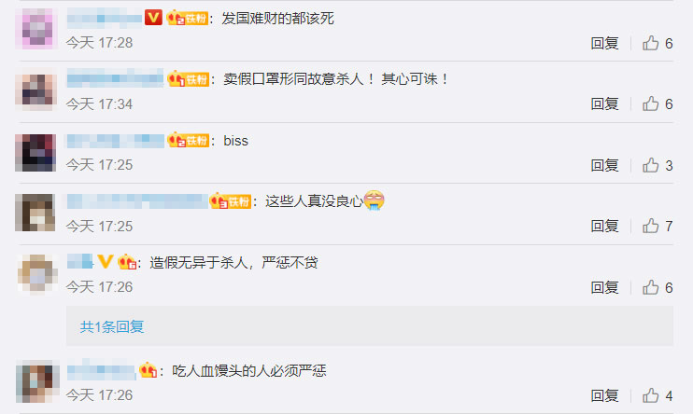Open the avatar of the first commenter
The height and width of the screenshot is (414, 693).
(36, 29)
